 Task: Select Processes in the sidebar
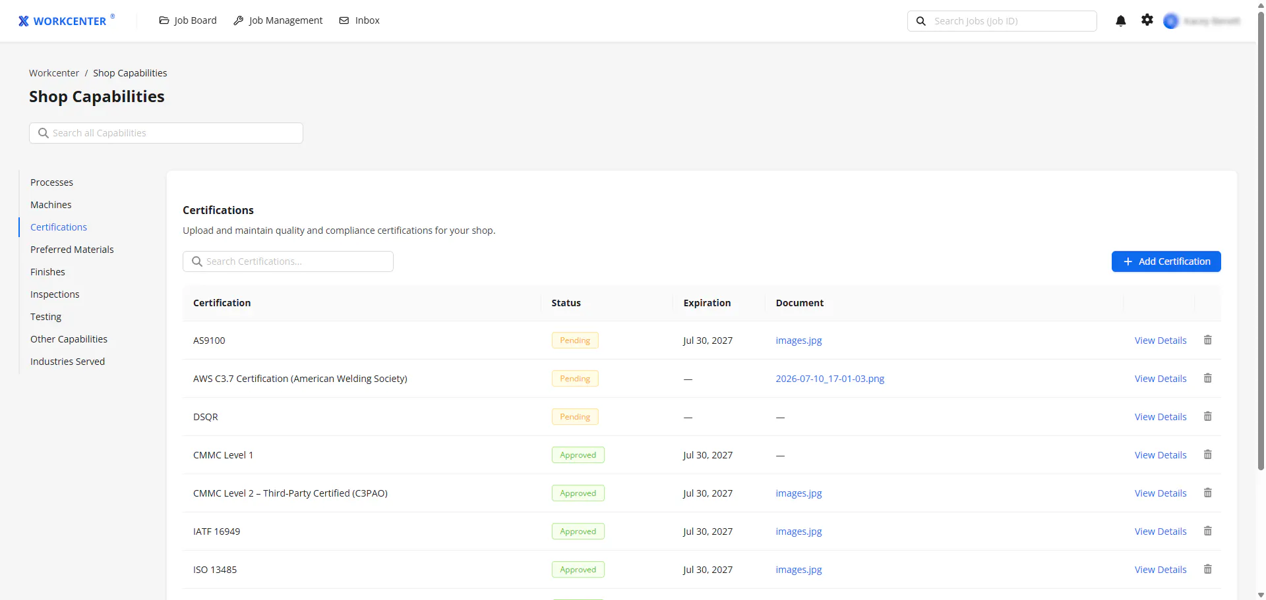tap(51, 182)
